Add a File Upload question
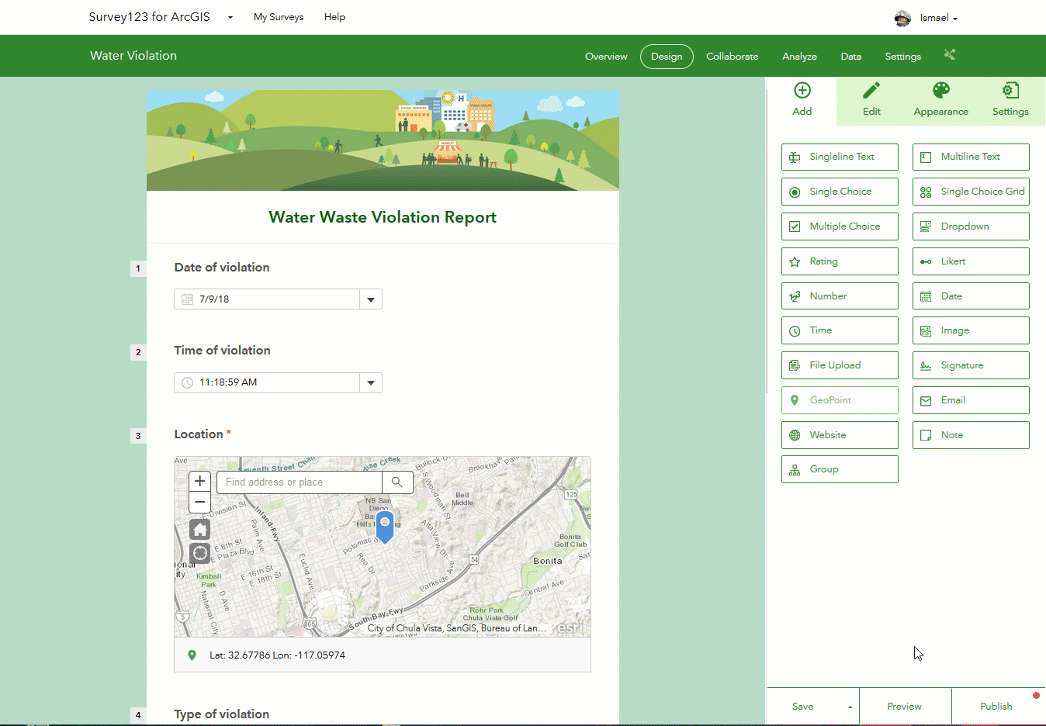This screenshot has height=726, width=1046. [x=840, y=365]
